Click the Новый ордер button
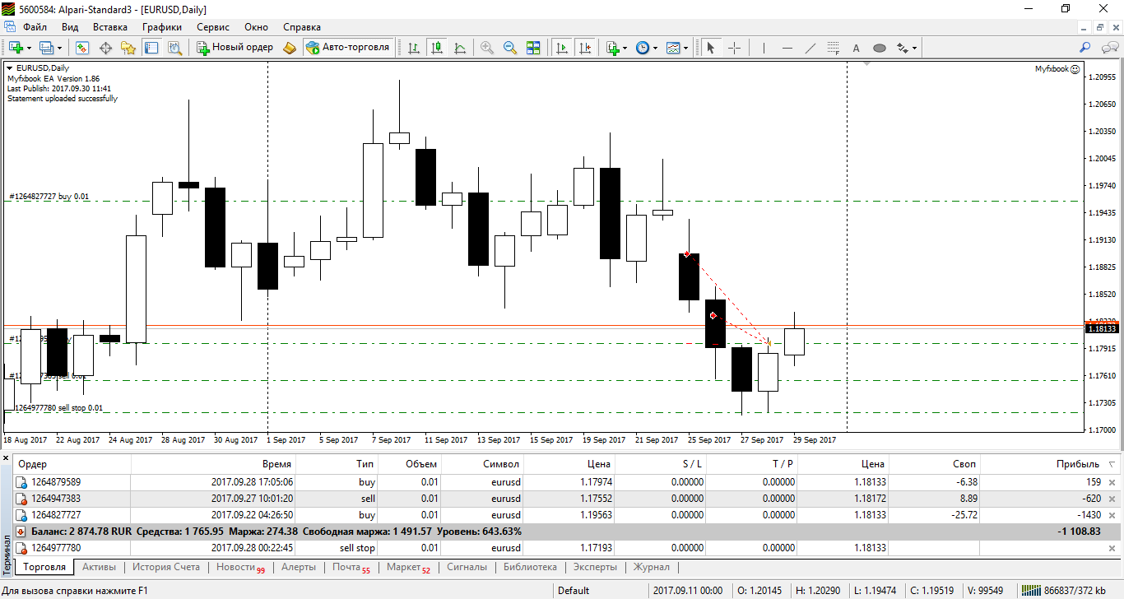 (235, 48)
